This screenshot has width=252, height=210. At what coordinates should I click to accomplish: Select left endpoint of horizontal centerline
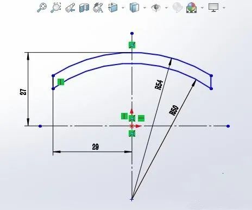40,126
